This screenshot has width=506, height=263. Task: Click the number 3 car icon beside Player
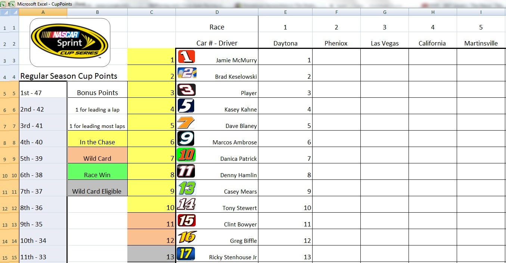[186, 90]
